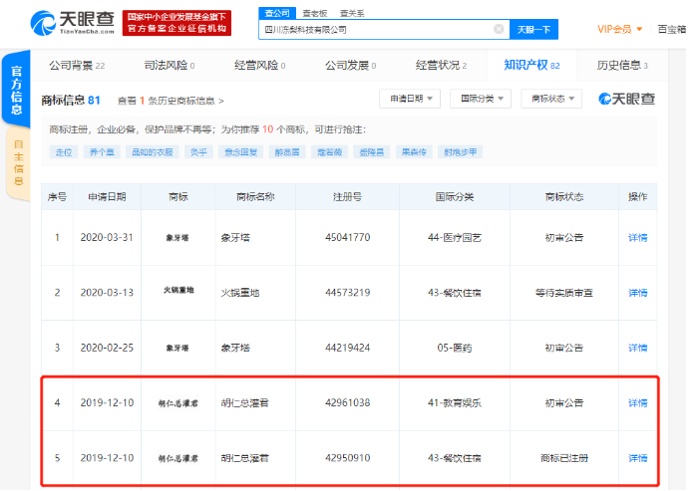700x491 pixels.
Task: Select the 查老板 search tab
Action: pos(314,13)
